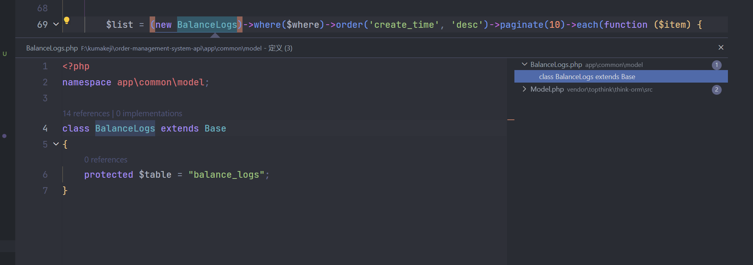Fold the class body at line 5
Image resolution: width=753 pixels, height=265 pixels.
(56, 144)
